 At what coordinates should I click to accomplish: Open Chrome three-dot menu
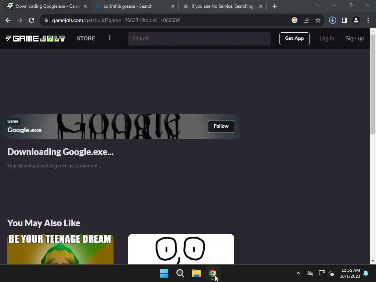(x=368, y=21)
